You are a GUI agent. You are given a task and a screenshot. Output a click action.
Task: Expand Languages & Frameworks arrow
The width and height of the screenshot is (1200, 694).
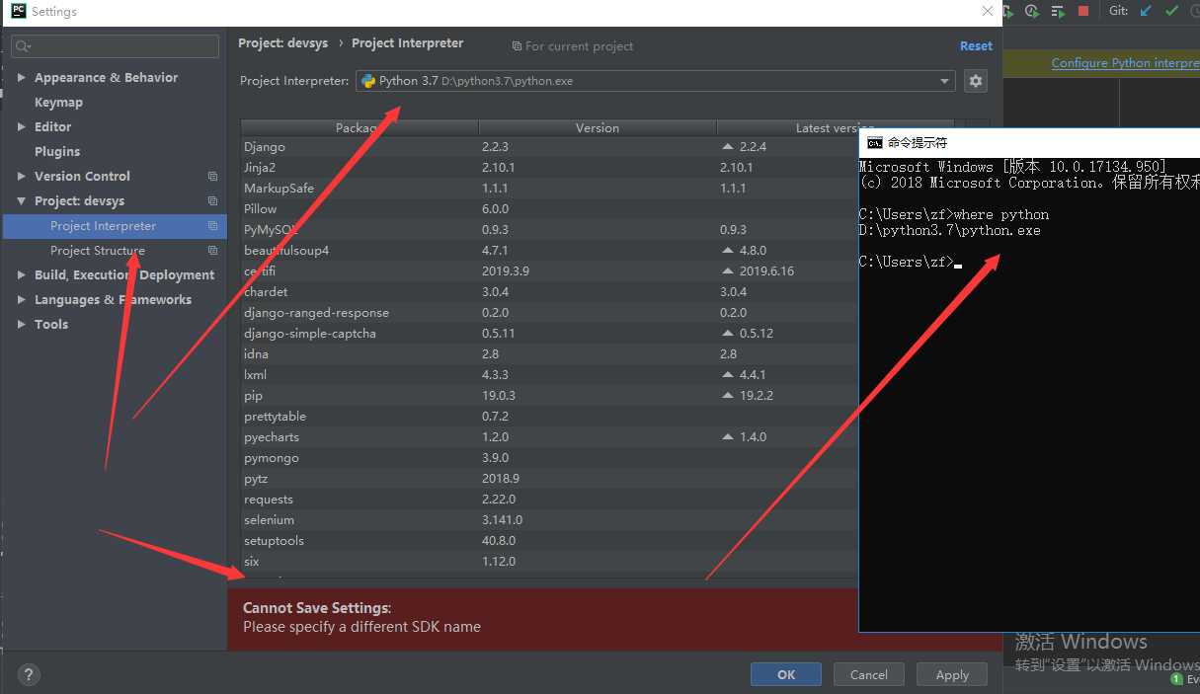22,299
